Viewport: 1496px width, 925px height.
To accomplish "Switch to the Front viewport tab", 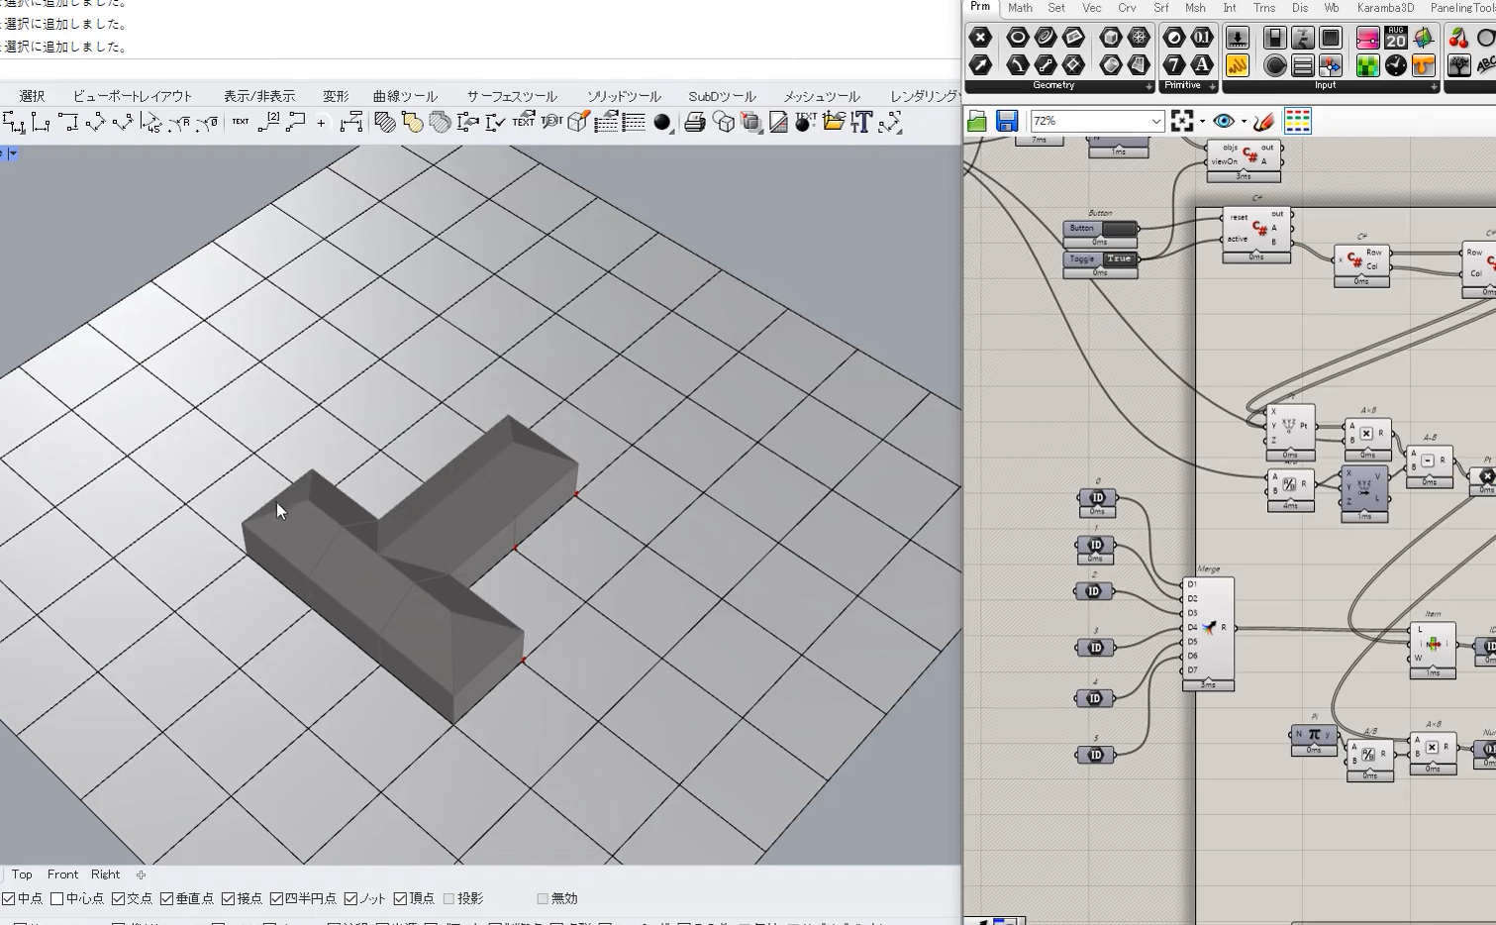I will point(62,874).
